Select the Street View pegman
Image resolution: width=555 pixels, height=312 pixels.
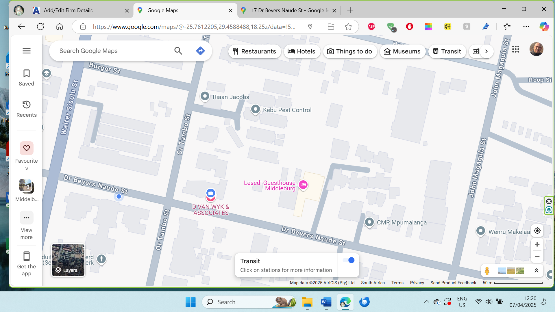point(487,271)
